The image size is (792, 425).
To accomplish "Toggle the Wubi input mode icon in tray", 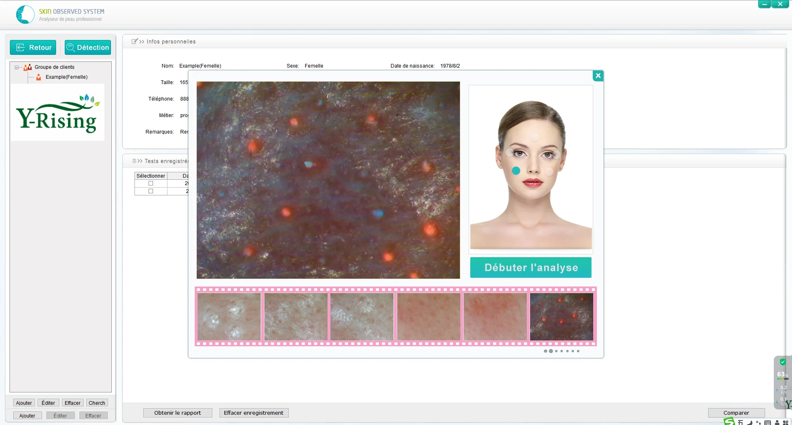I will click(740, 423).
